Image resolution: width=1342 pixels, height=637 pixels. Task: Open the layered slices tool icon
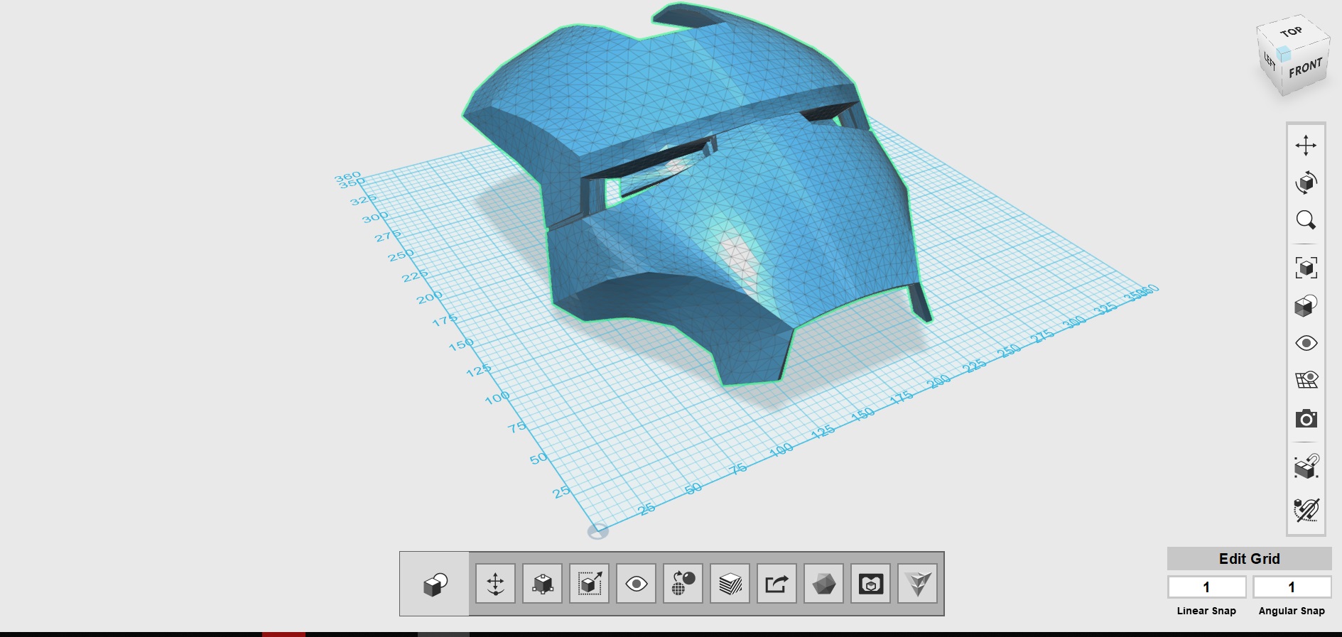point(730,584)
